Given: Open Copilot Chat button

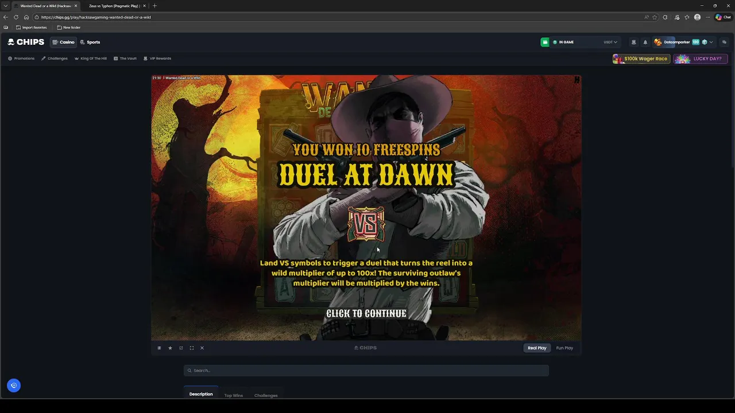Looking at the screenshot, I should click(x=723, y=17).
